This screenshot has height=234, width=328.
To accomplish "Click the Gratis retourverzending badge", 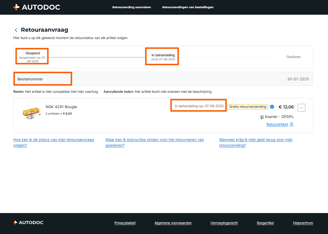I will pyautogui.click(x=248, y=107).
